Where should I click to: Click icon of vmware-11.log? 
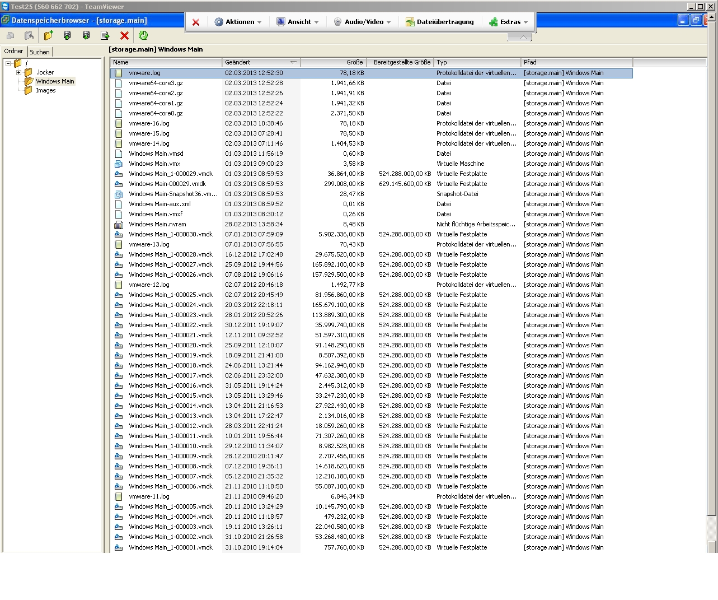tap(119, 496)
